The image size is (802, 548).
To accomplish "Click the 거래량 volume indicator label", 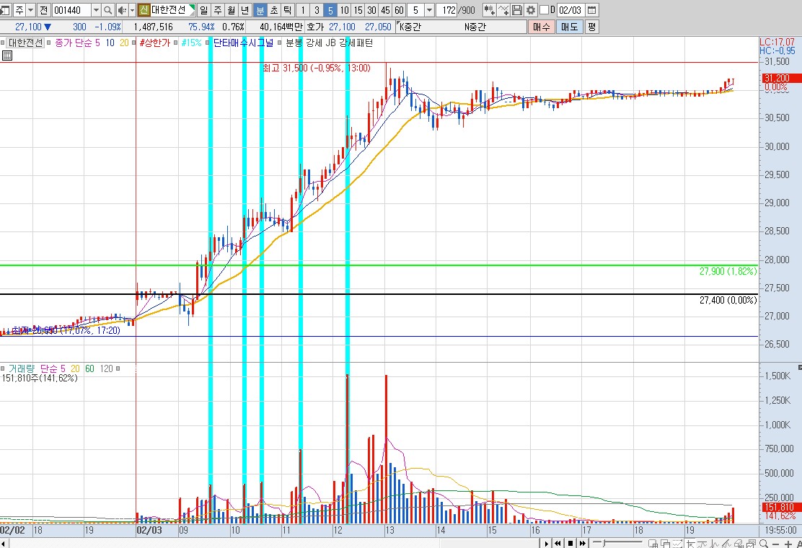I will (x=22, y=368).
